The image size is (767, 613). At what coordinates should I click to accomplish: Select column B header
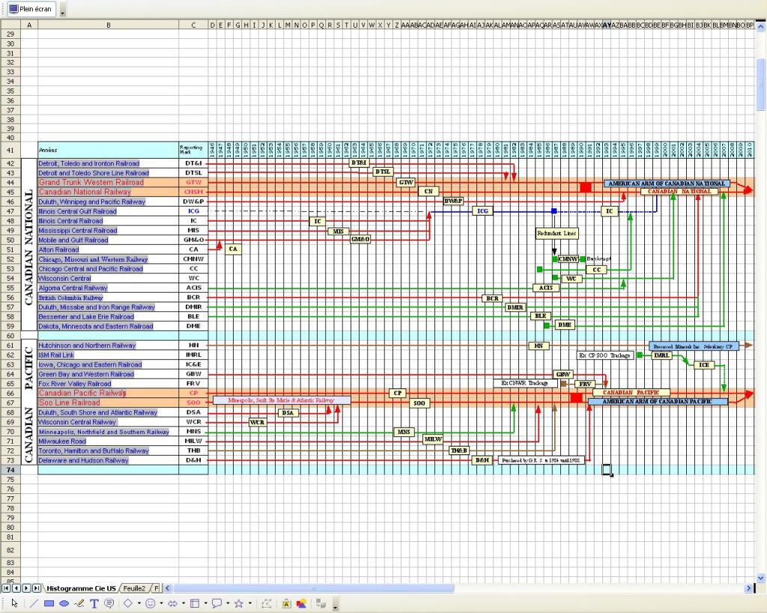[x=108, y=25]
